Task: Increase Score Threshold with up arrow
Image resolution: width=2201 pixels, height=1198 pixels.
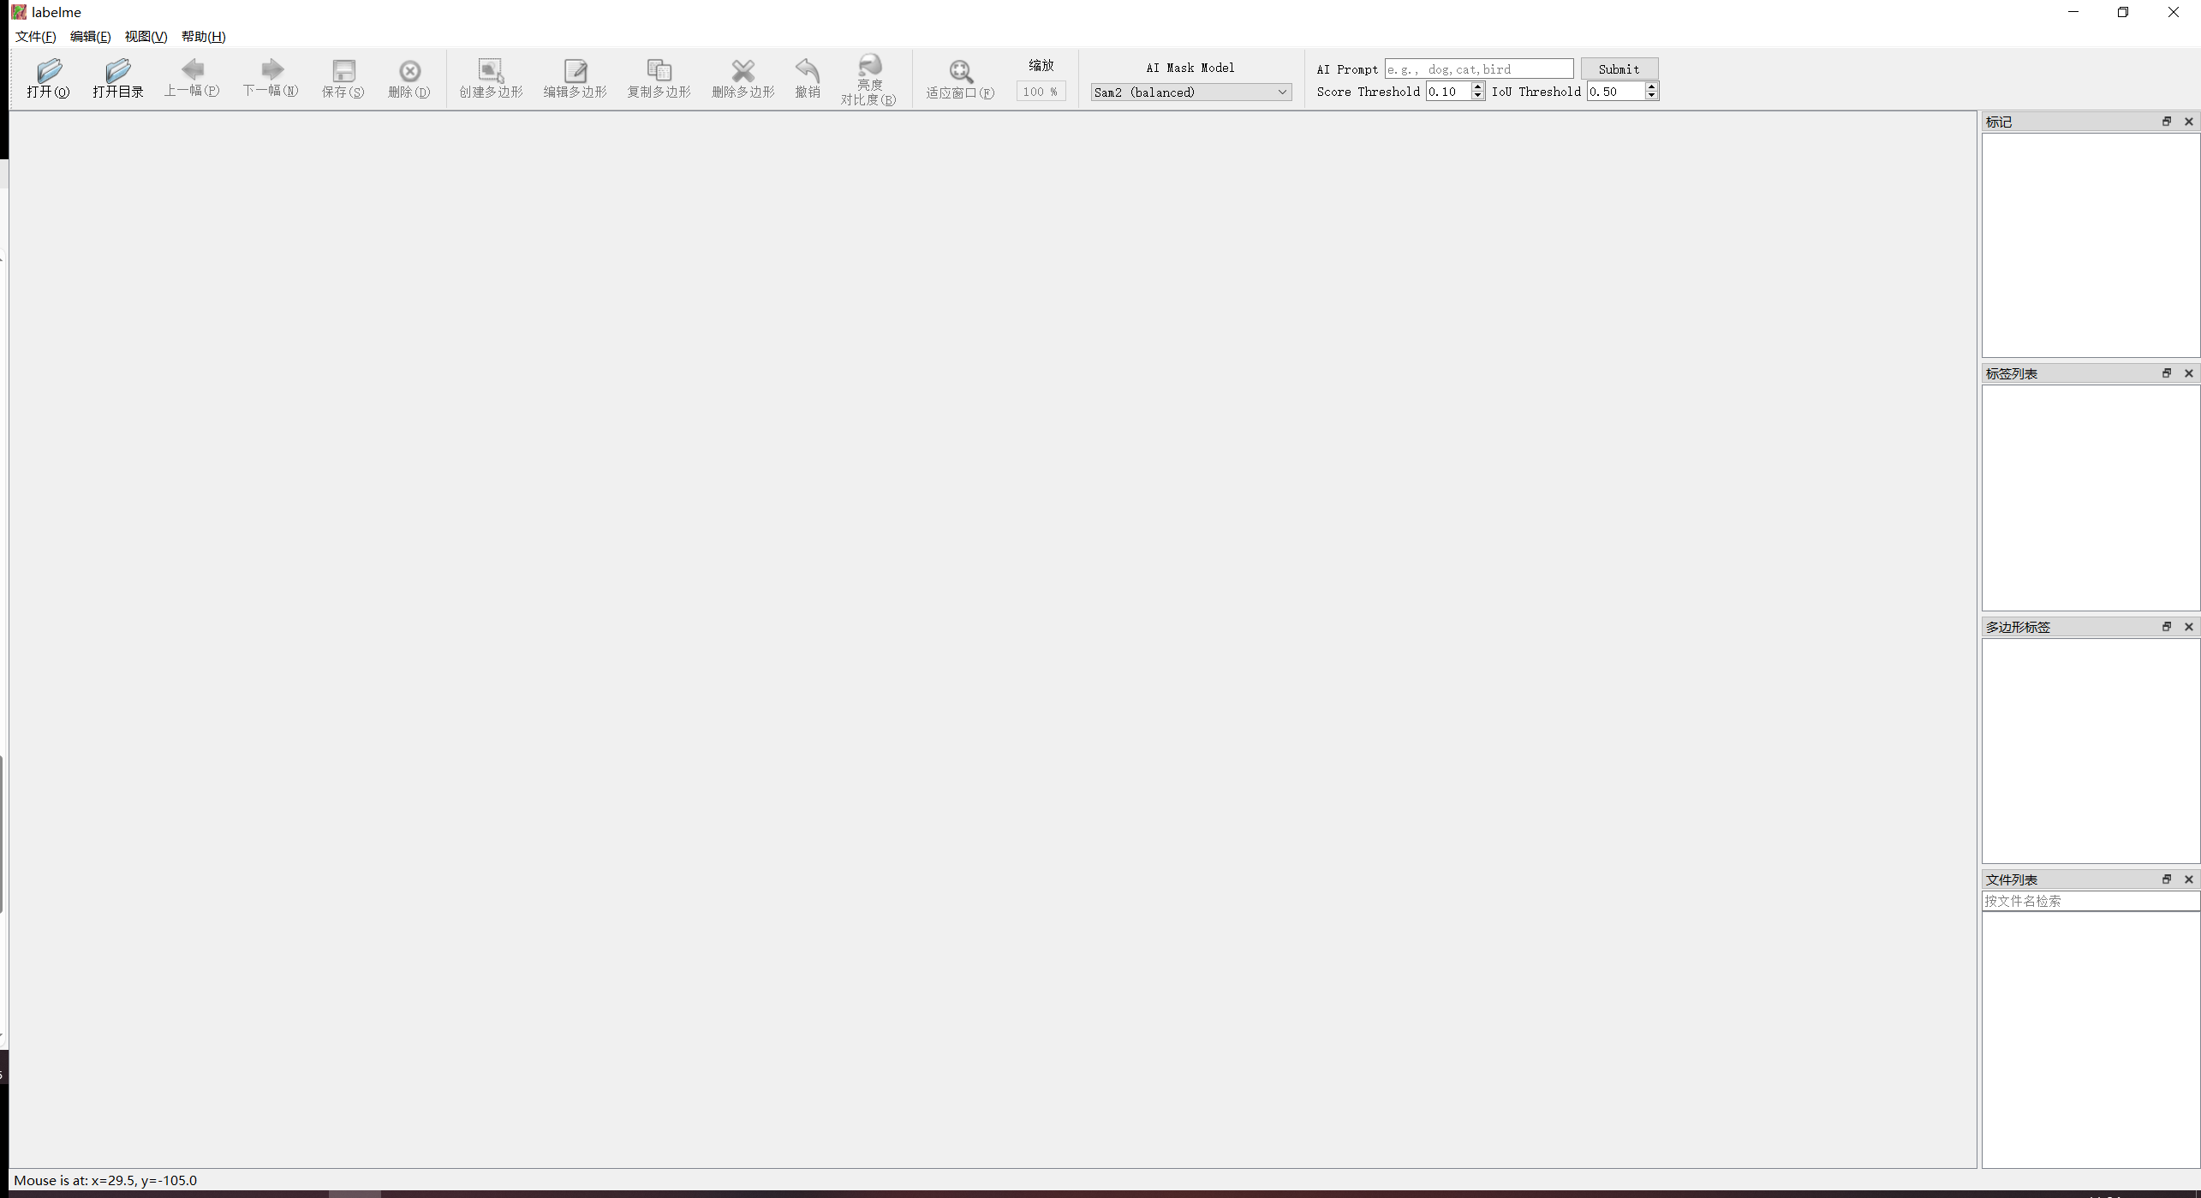Action: pyautogui.click(x=1477, y=87)
